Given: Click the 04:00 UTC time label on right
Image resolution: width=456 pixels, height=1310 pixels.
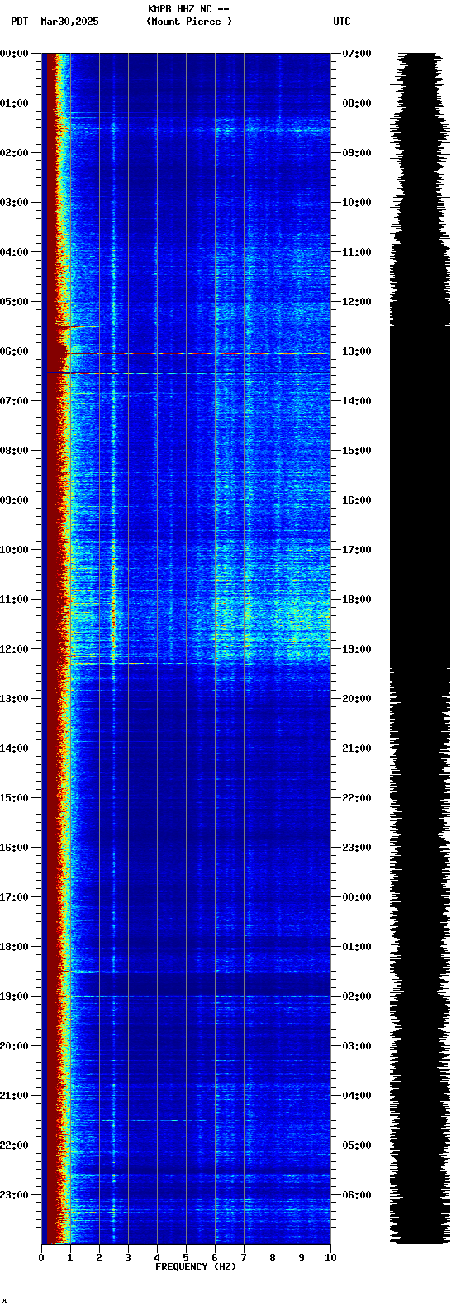Looking at the screenshot, I should [357, 1096].
